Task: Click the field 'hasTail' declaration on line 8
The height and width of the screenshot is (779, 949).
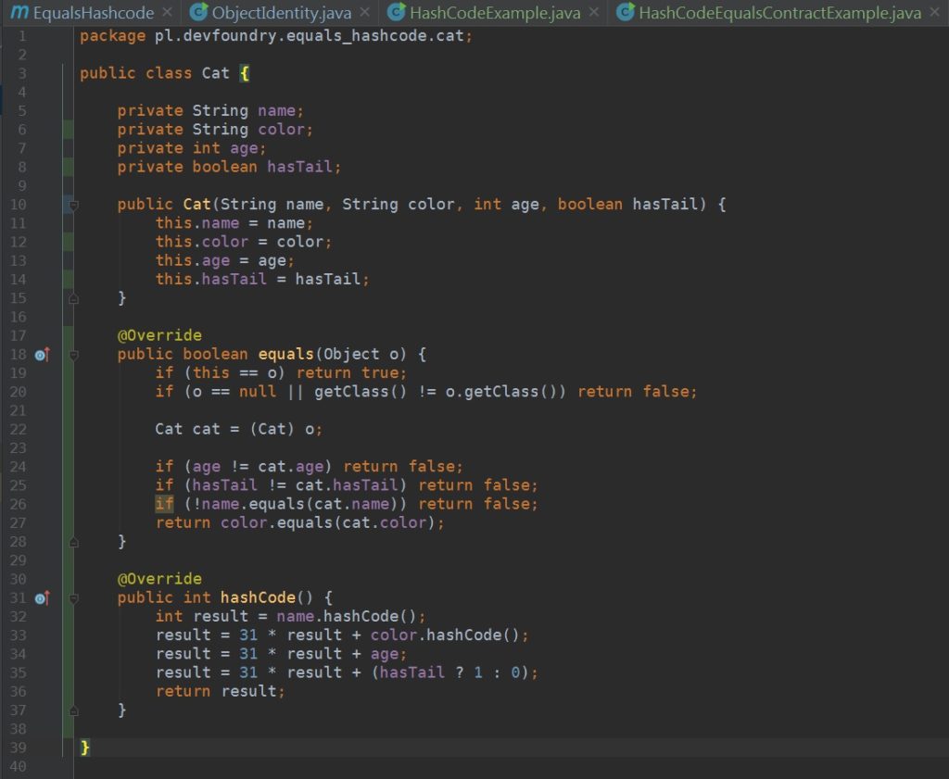Action: pyautogui.click(x=300, y=167)
